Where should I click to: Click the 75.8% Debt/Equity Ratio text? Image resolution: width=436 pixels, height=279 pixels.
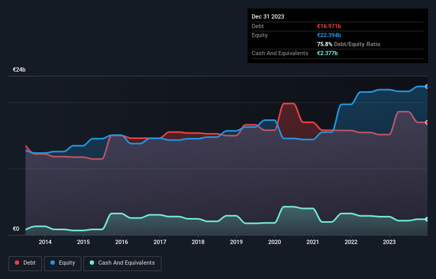click(x=349, y=44)
